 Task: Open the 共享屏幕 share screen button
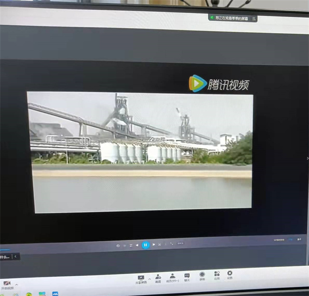pyautogui.click(x=141, y=280)
